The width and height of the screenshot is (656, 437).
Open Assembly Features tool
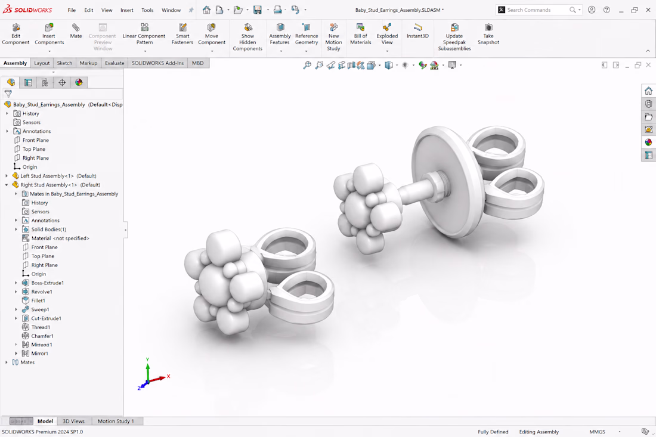click(x=280, y=34)
